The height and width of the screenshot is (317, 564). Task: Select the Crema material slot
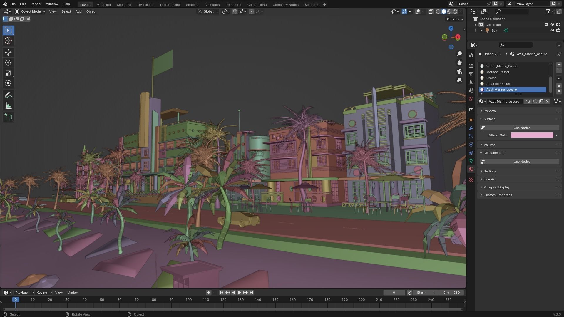[513, 78]
